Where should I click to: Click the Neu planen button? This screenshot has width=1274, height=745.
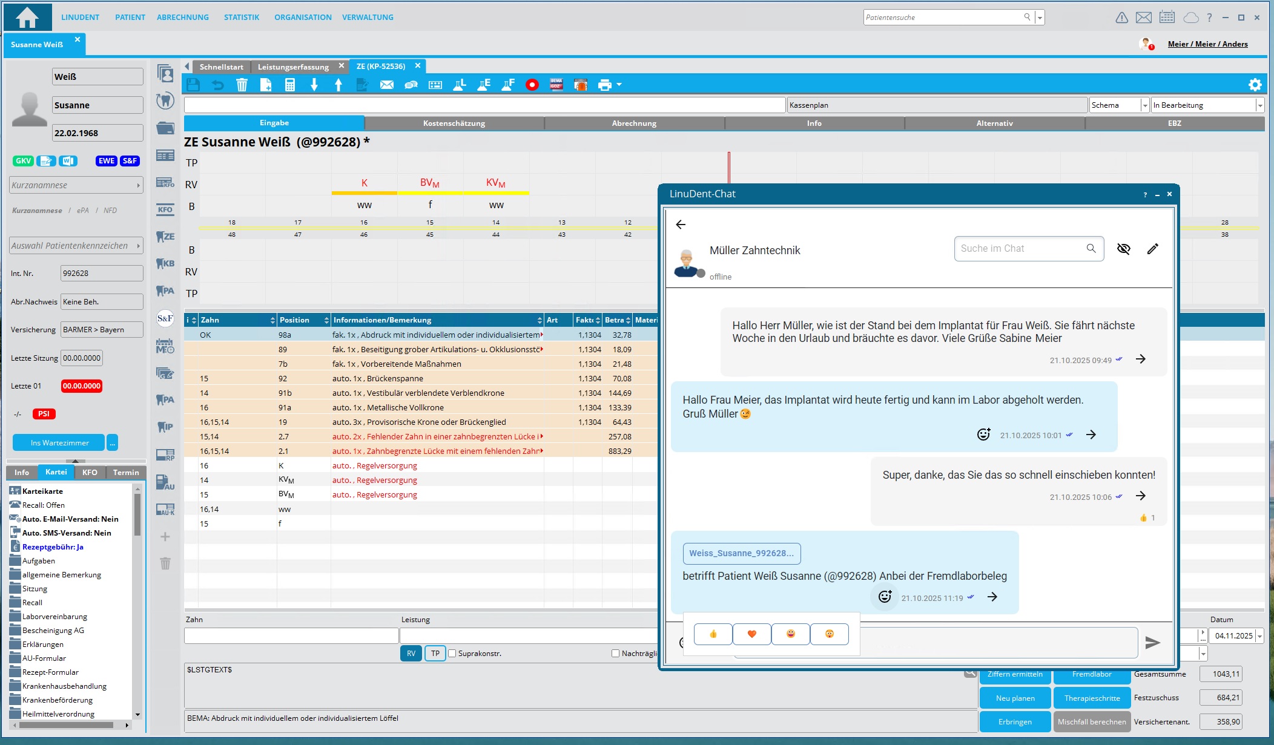pyautogui.click(x=1015, y=698)
